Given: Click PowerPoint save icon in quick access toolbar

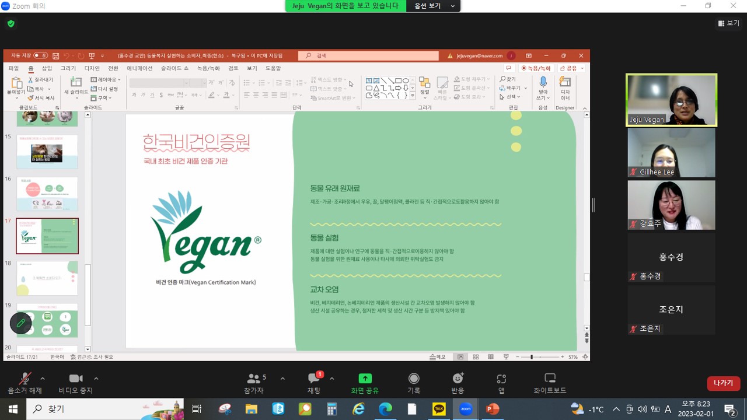Looking at the screenshot, I should point(55,56).
